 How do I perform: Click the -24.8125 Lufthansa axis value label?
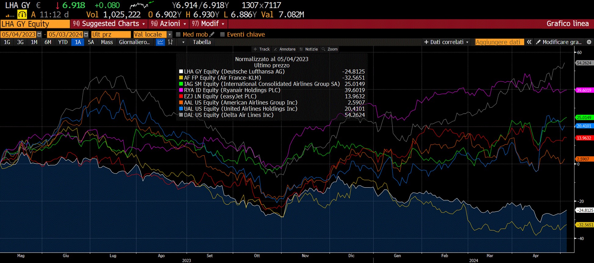(x=584, y=210)
